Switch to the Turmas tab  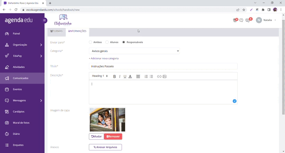[57, 31]
